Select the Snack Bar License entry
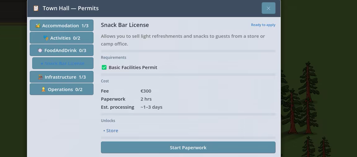The width and height of the screenshot is (357, 157). [63, 63]
